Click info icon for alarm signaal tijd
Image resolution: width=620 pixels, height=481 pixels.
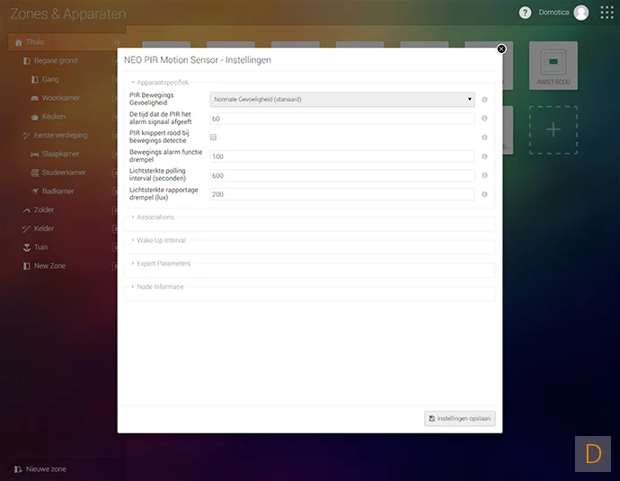click(x=484, y=119)
